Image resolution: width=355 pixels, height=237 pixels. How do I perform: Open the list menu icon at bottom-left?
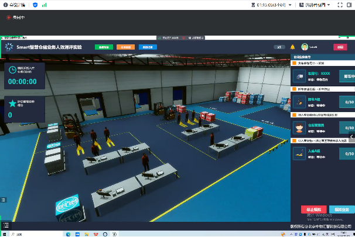[5, 225]
